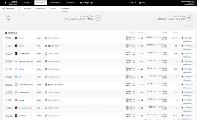The image size is (197, 120).
Task: Select the ongoing section header
Action: tap(11, 33)
